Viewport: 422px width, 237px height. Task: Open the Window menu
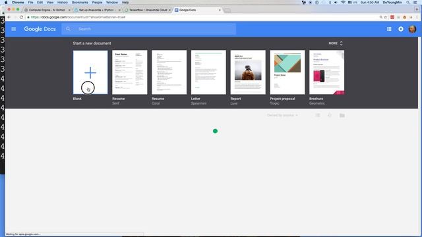[112, 3]
